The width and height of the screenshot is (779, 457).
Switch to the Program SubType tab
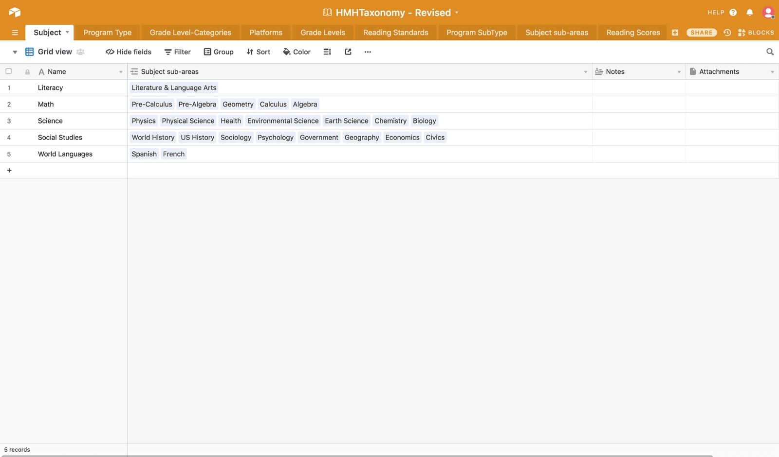point(477,33)
